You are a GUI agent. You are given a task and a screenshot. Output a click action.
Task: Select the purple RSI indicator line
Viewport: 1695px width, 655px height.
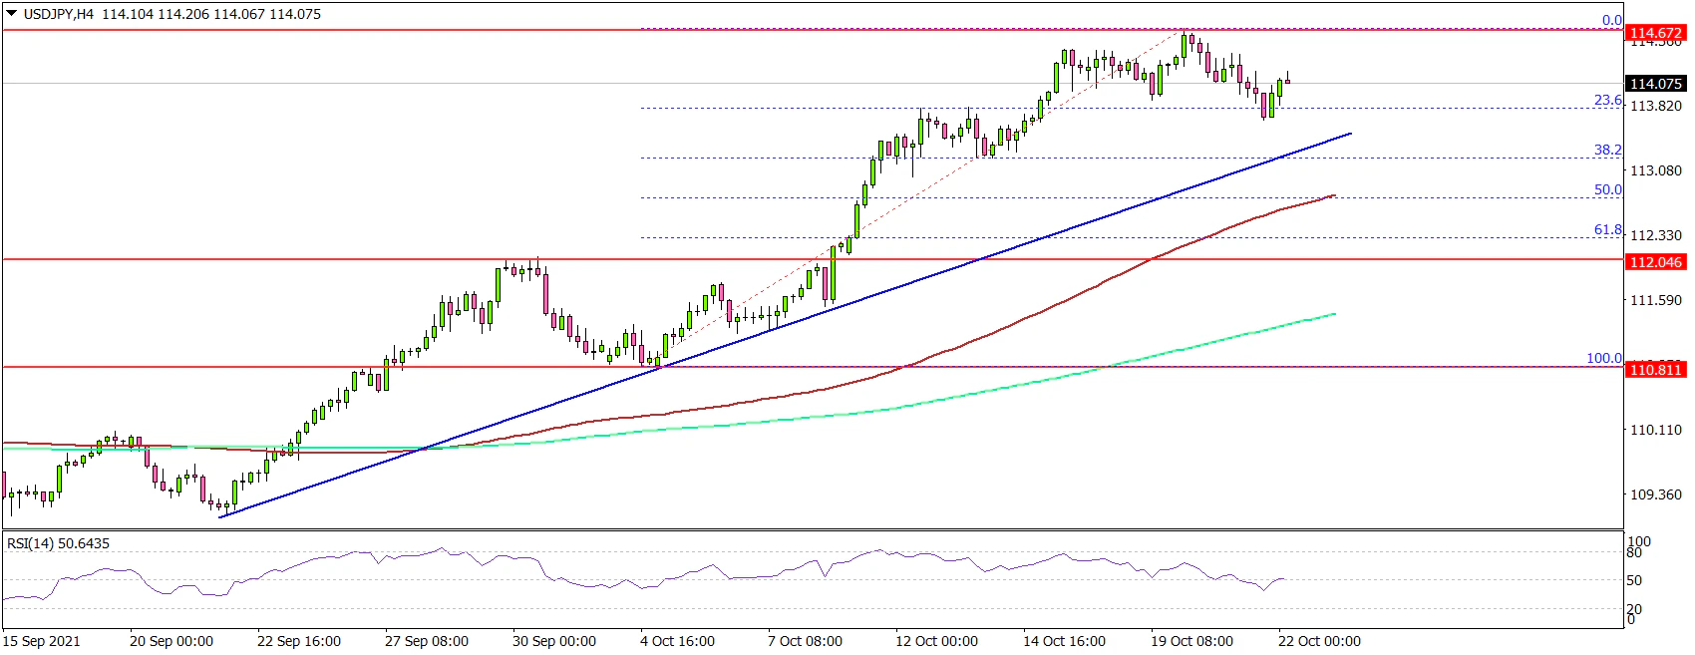(x=698, y=571)
